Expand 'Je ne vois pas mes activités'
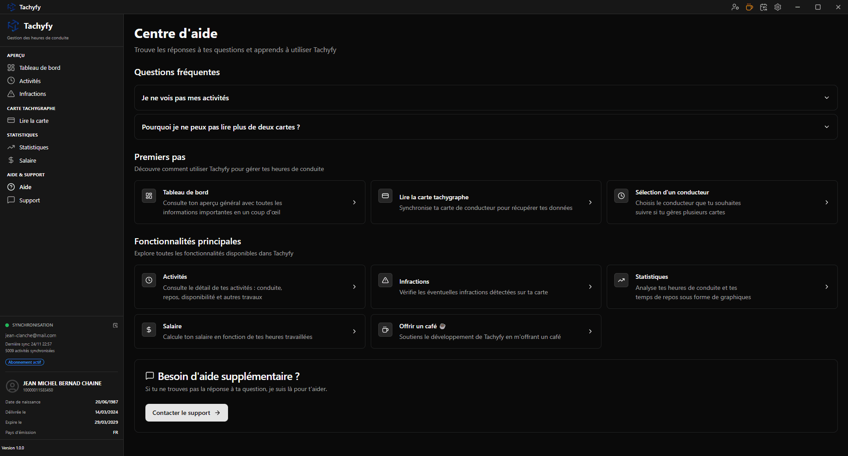 pos(485,98)
